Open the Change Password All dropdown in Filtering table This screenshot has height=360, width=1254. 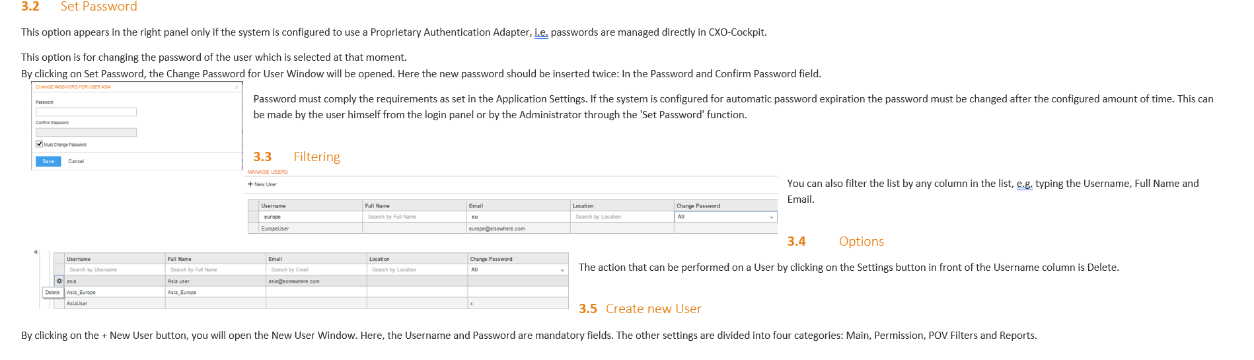[725, 217]
